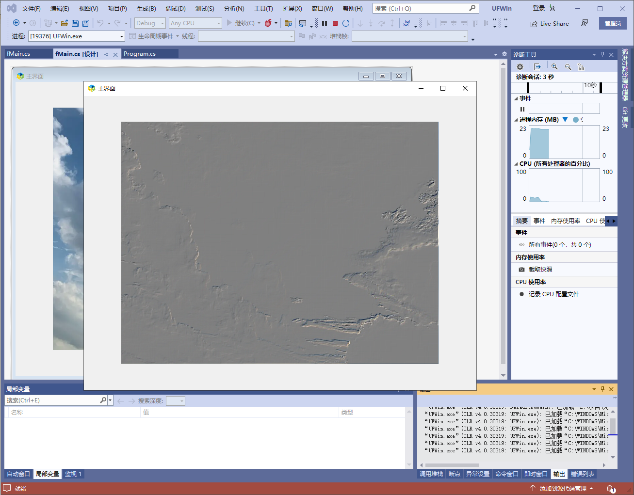Click the output panel vertical scrollbar
Screen dimensions: 634x495
coord(613,434)
